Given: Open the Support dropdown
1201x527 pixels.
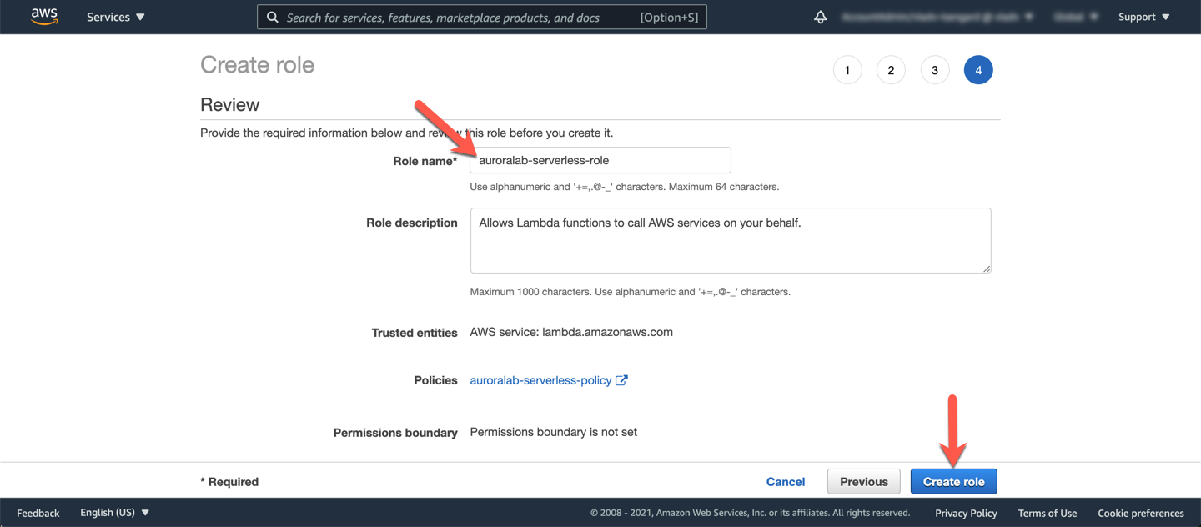Looking at the screenshot, I should [x=1143, y=17].
